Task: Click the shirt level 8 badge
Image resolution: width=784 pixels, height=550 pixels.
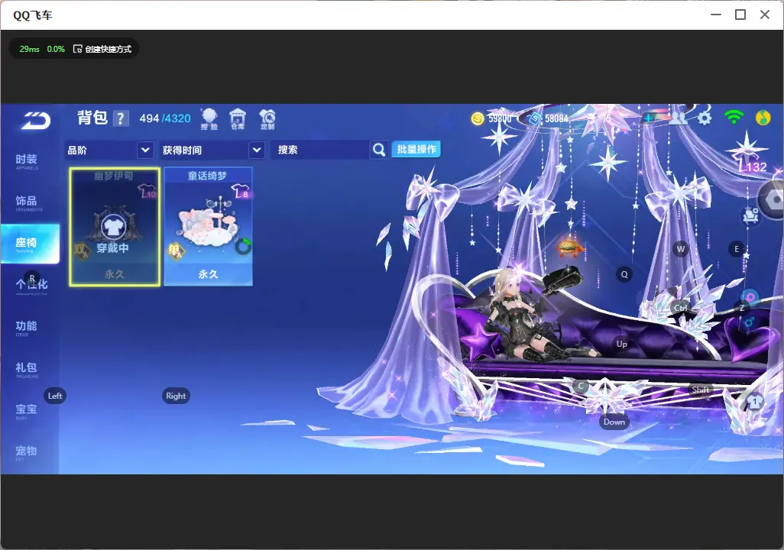Action: (x=241, y=191)
